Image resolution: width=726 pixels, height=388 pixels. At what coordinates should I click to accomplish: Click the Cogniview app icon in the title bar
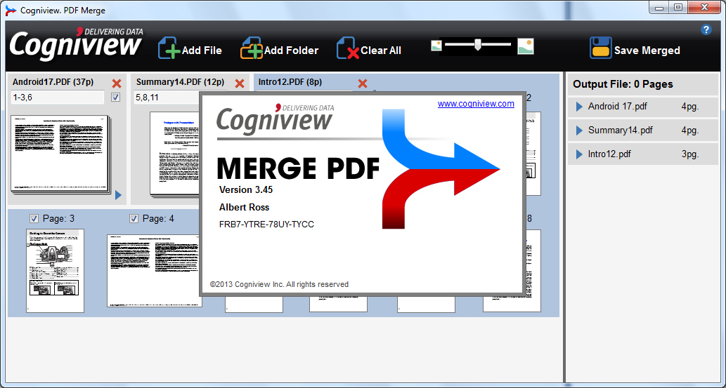pyautogui.click(x=10, y=10)
